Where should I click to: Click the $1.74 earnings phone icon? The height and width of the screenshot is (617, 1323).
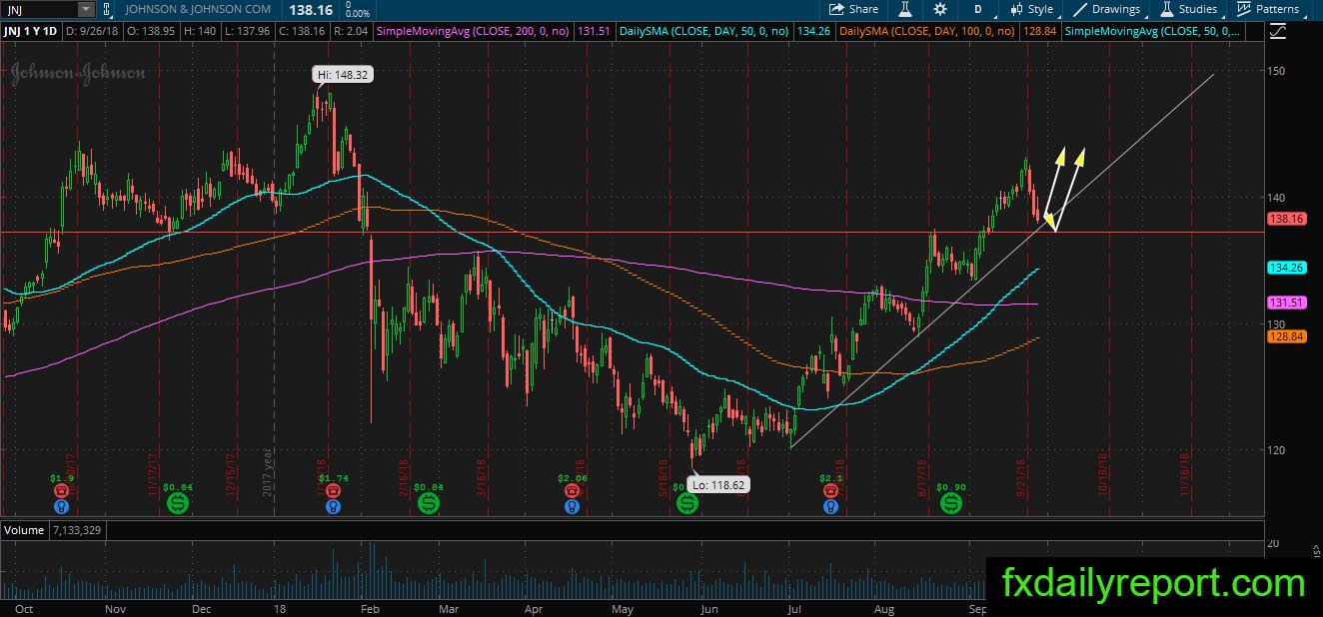pos(332,491)
